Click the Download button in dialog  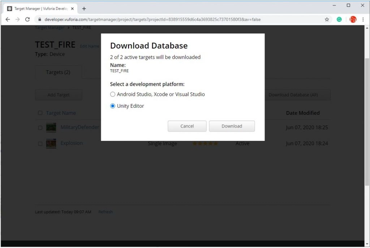point(232,126)
